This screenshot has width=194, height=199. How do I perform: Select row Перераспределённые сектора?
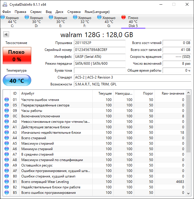(x=94, y=105)
